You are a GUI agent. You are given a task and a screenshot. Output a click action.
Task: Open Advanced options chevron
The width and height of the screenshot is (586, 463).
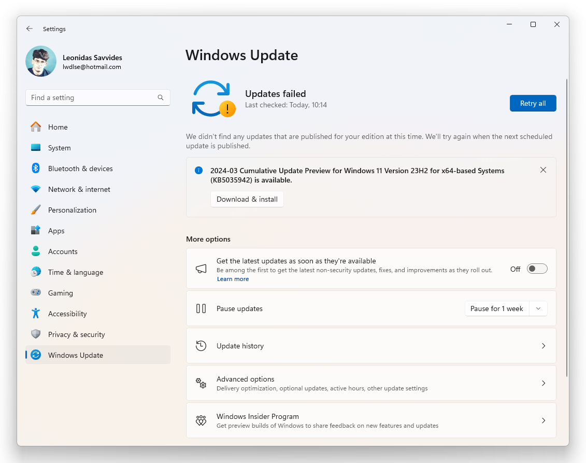(x=544, y=383)
